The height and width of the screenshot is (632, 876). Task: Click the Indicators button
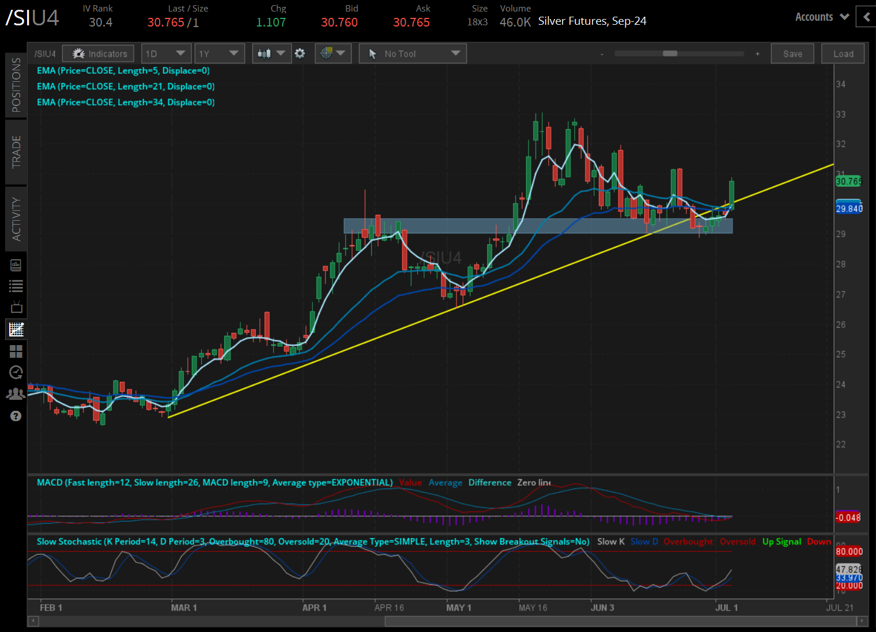pyautogui.click(x=99, y=54)
